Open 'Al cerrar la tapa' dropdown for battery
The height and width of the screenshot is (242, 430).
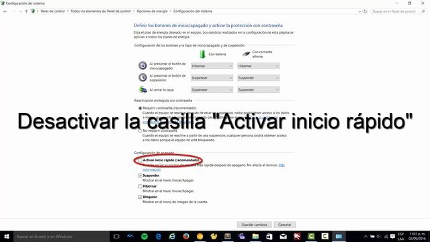click(x=212, y=89)
